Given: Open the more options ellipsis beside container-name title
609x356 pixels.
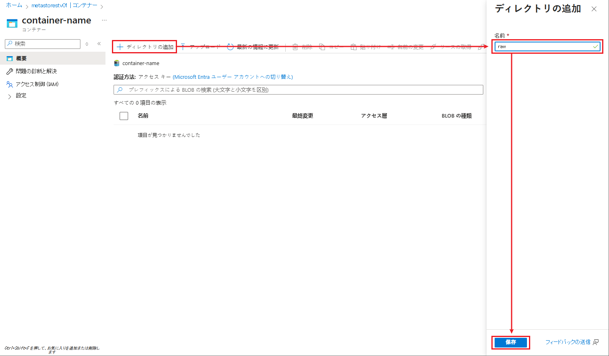Looking at the screenshot, I should pos(104,20).
